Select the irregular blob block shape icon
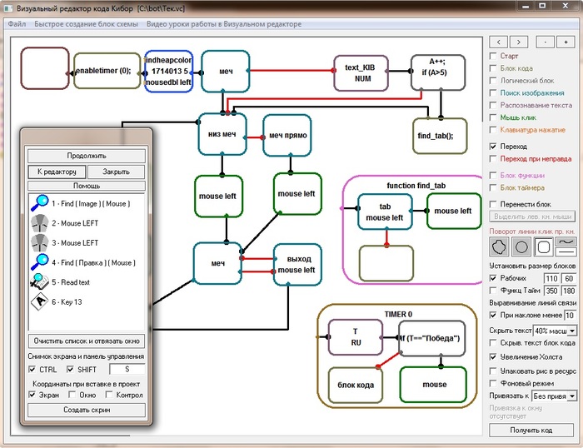The height and width of the screenshot is (448, 583). (x=499, y=246)
